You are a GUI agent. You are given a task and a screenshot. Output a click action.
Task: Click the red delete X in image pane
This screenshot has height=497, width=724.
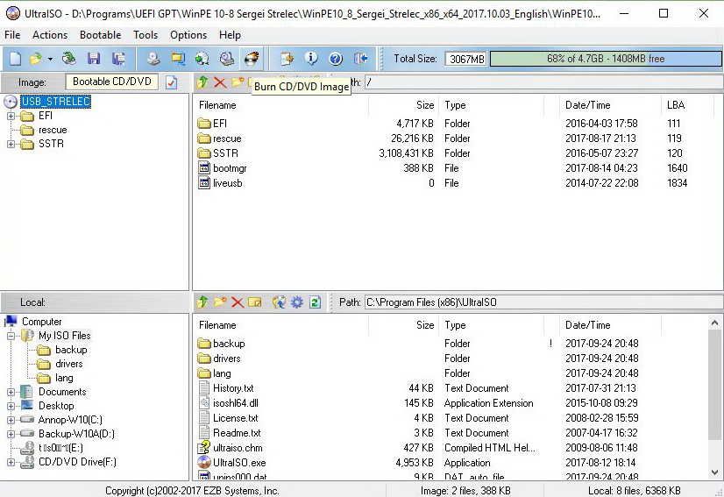click(x=220, y=82)
